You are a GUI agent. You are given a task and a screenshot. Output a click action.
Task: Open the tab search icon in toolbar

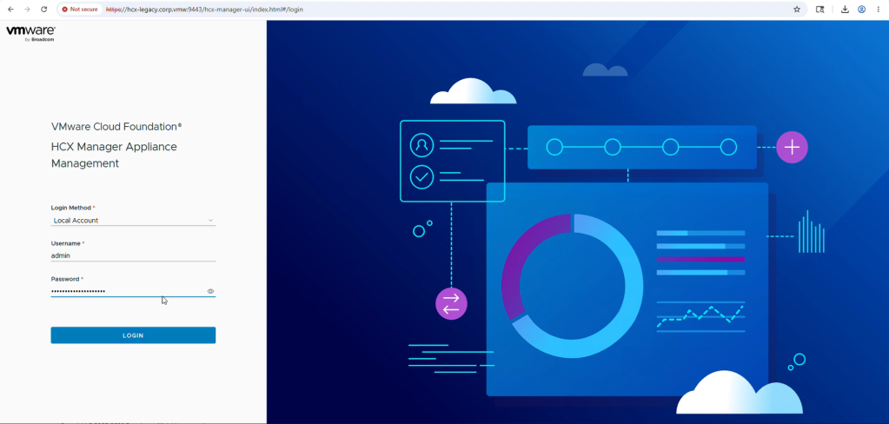pos(819,9)
